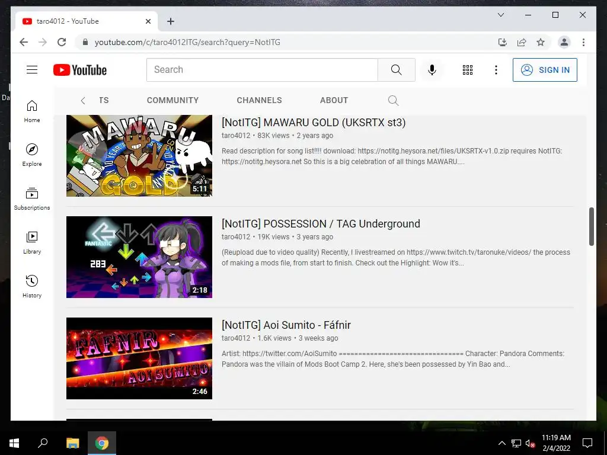607x455 pixels.
Task: View site information padlock
Action: point(85,42)
